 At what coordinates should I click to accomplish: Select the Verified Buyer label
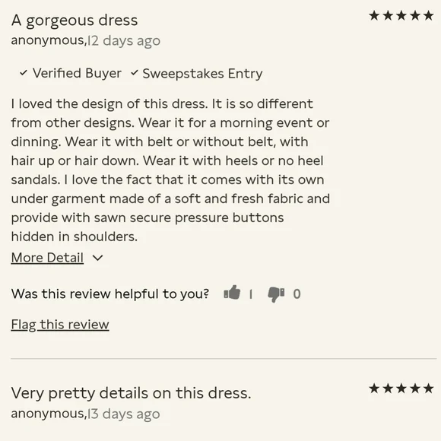pos(77,73)
